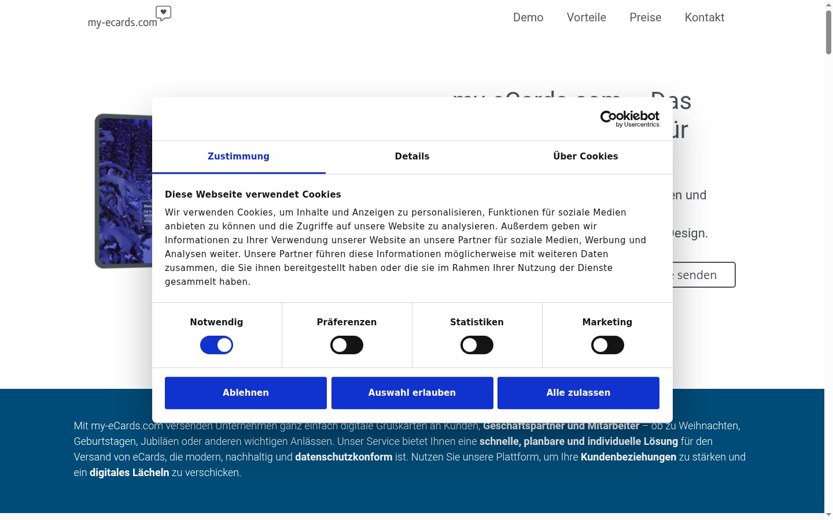
Task: Click the scrollbar up arrow
Action: tap(828, 4)
